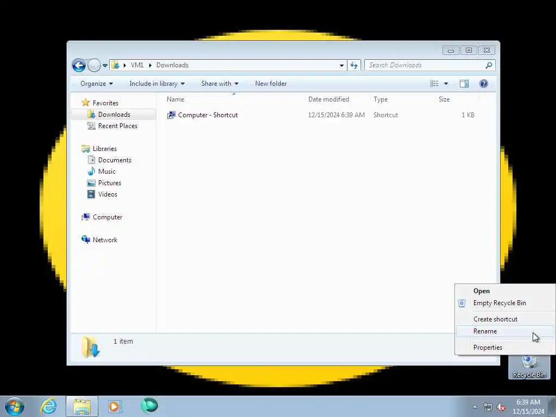
Task: Open the Music library
Action: coord(107,171)
